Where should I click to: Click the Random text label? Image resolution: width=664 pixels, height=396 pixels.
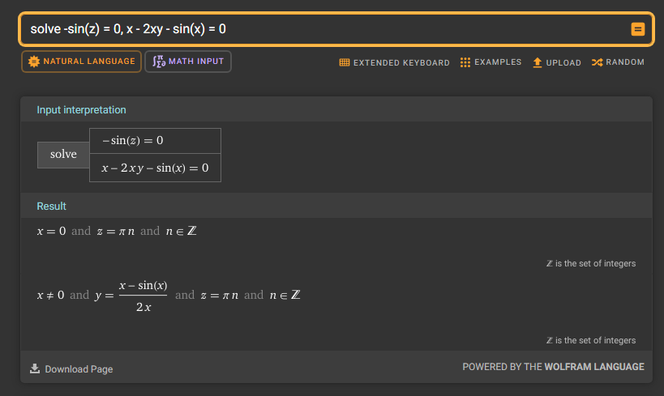(625, 62)
